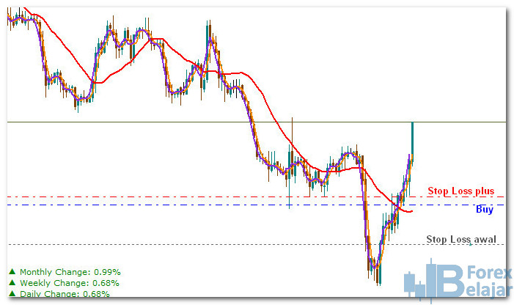Click green up arrow beside Daily Change
This screenshot has width=514, height=305.
(x=12, y=293)
